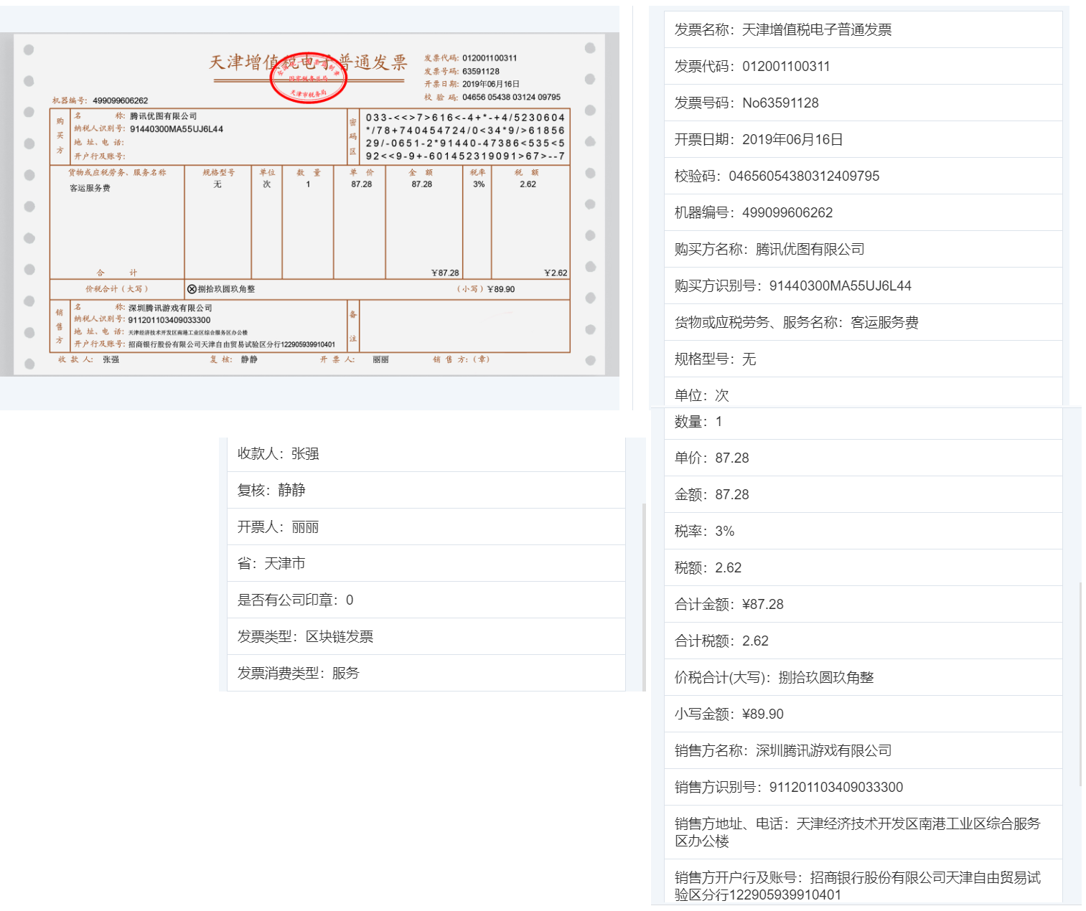Screen dimensions: 1086x911
Task: Select the row 发票代码：012001100311
Action: click(863, 66)
